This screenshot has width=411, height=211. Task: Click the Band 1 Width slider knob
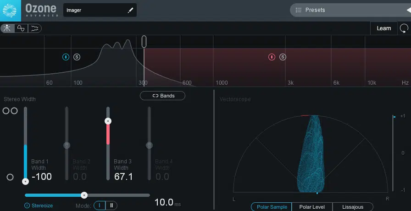click(x=25, y=181)
